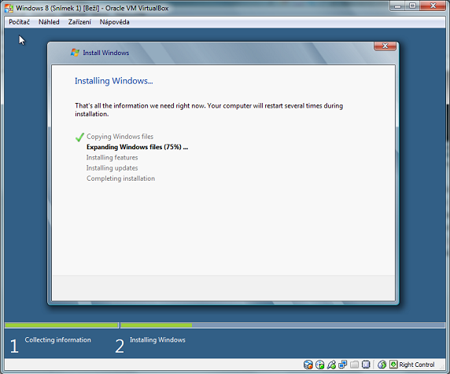Click the keyboard capture host key icon

[393, 365]
